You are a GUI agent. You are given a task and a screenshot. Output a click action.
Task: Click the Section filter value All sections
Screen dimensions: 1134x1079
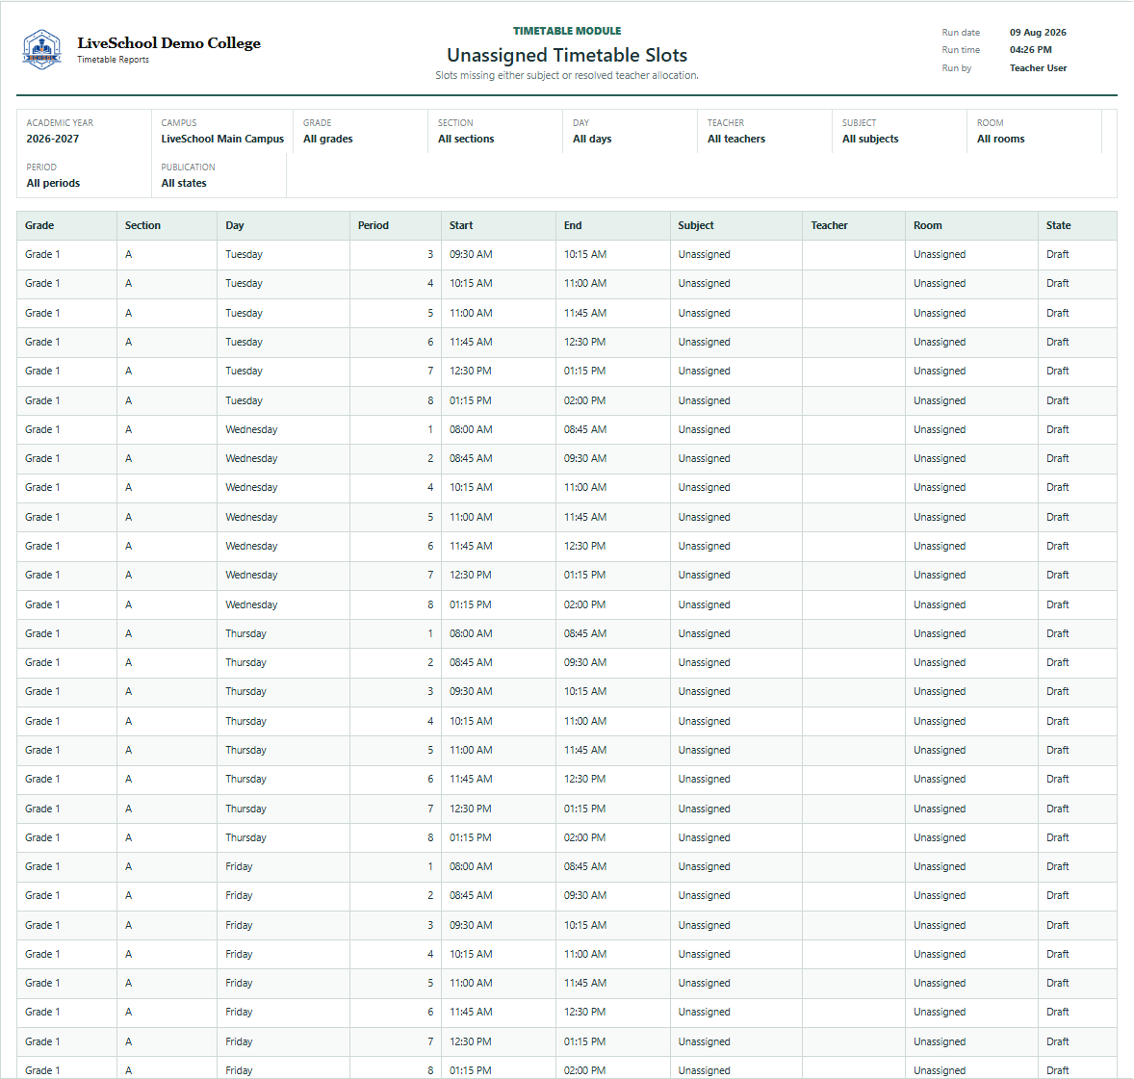(x=466, y=139)
